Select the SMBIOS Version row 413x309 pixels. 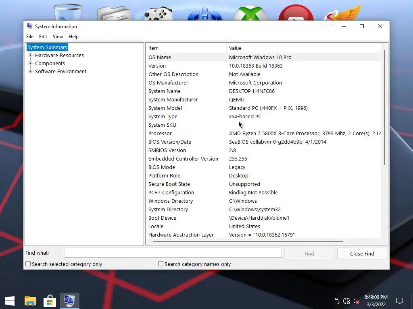pos(264,150)
